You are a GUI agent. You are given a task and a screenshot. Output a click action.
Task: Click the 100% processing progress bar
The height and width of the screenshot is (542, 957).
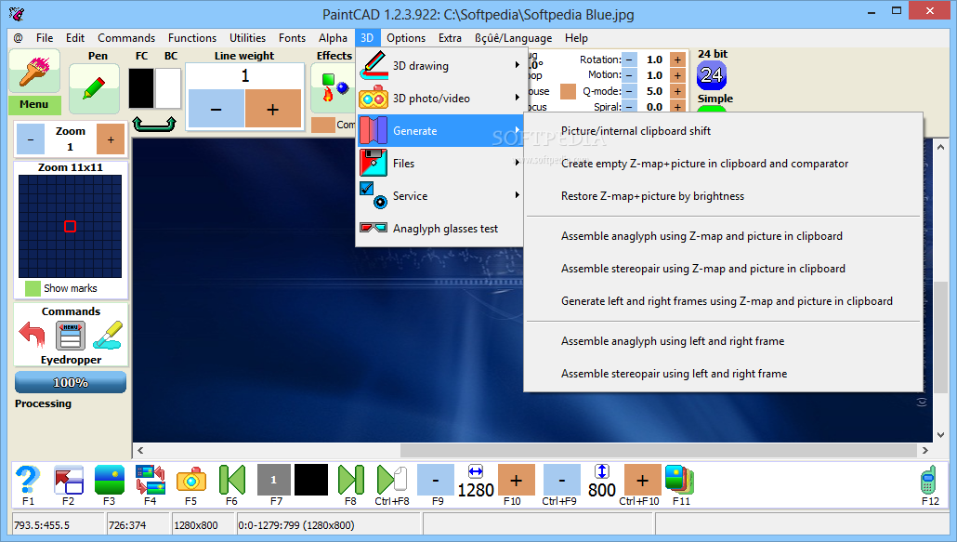tap(71, 383)
